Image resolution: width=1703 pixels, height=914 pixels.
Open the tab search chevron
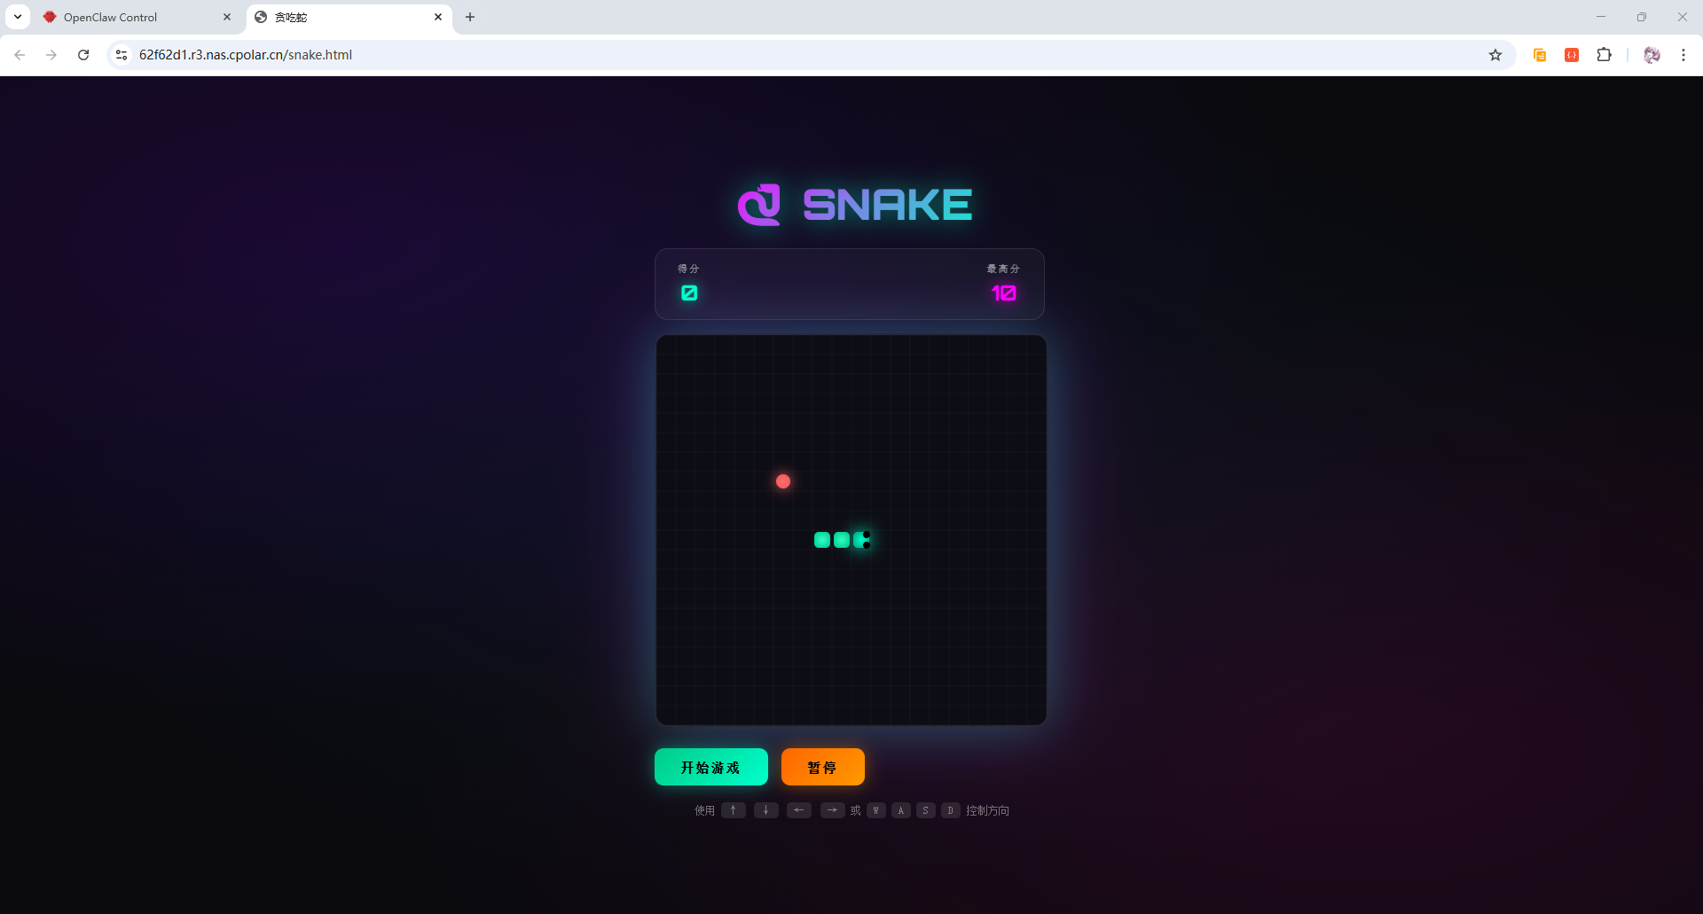pos(17,17)
